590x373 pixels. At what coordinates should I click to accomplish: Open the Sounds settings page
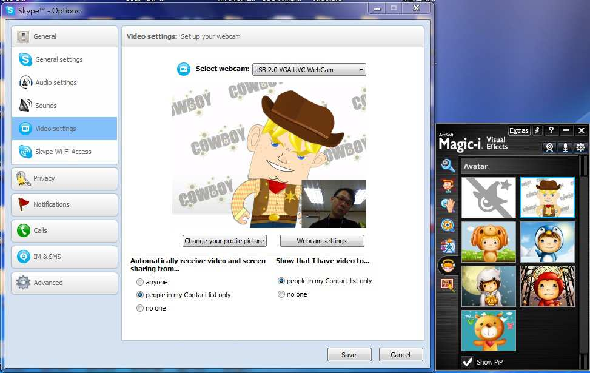click(x=64, y=106)
